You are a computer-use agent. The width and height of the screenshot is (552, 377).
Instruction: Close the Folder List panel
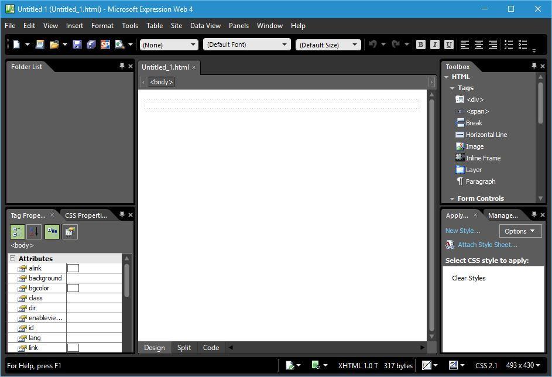[x=131, y=66]
